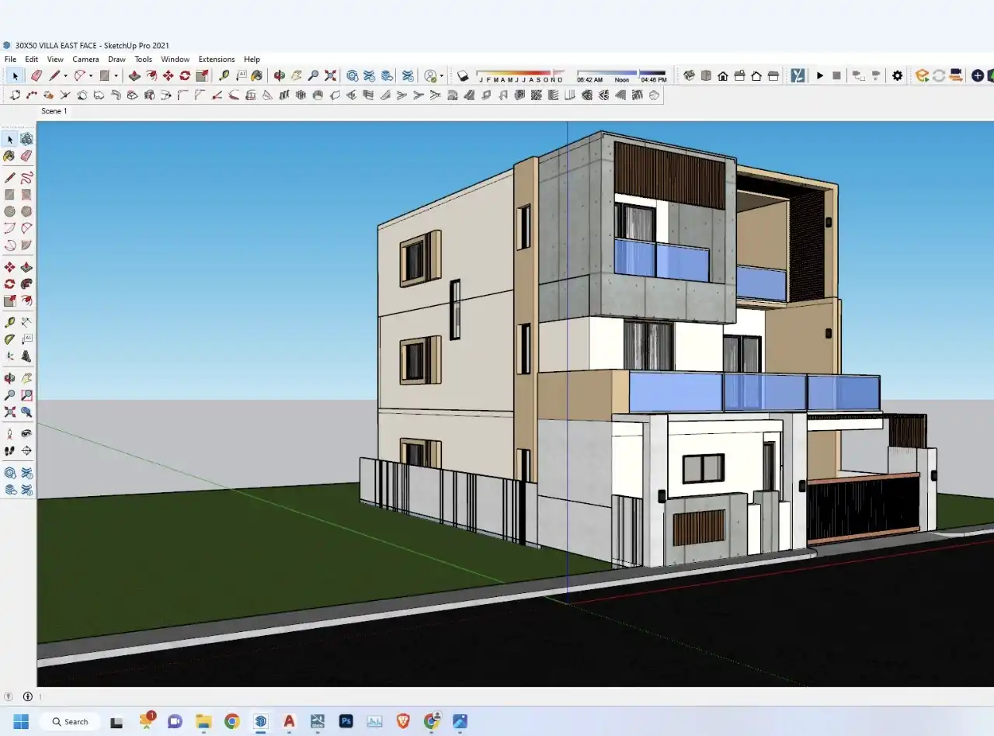Viewport: 994px width, 736px height.
Task: Click the Front view icon in Views toolbar
Action: 723,75
